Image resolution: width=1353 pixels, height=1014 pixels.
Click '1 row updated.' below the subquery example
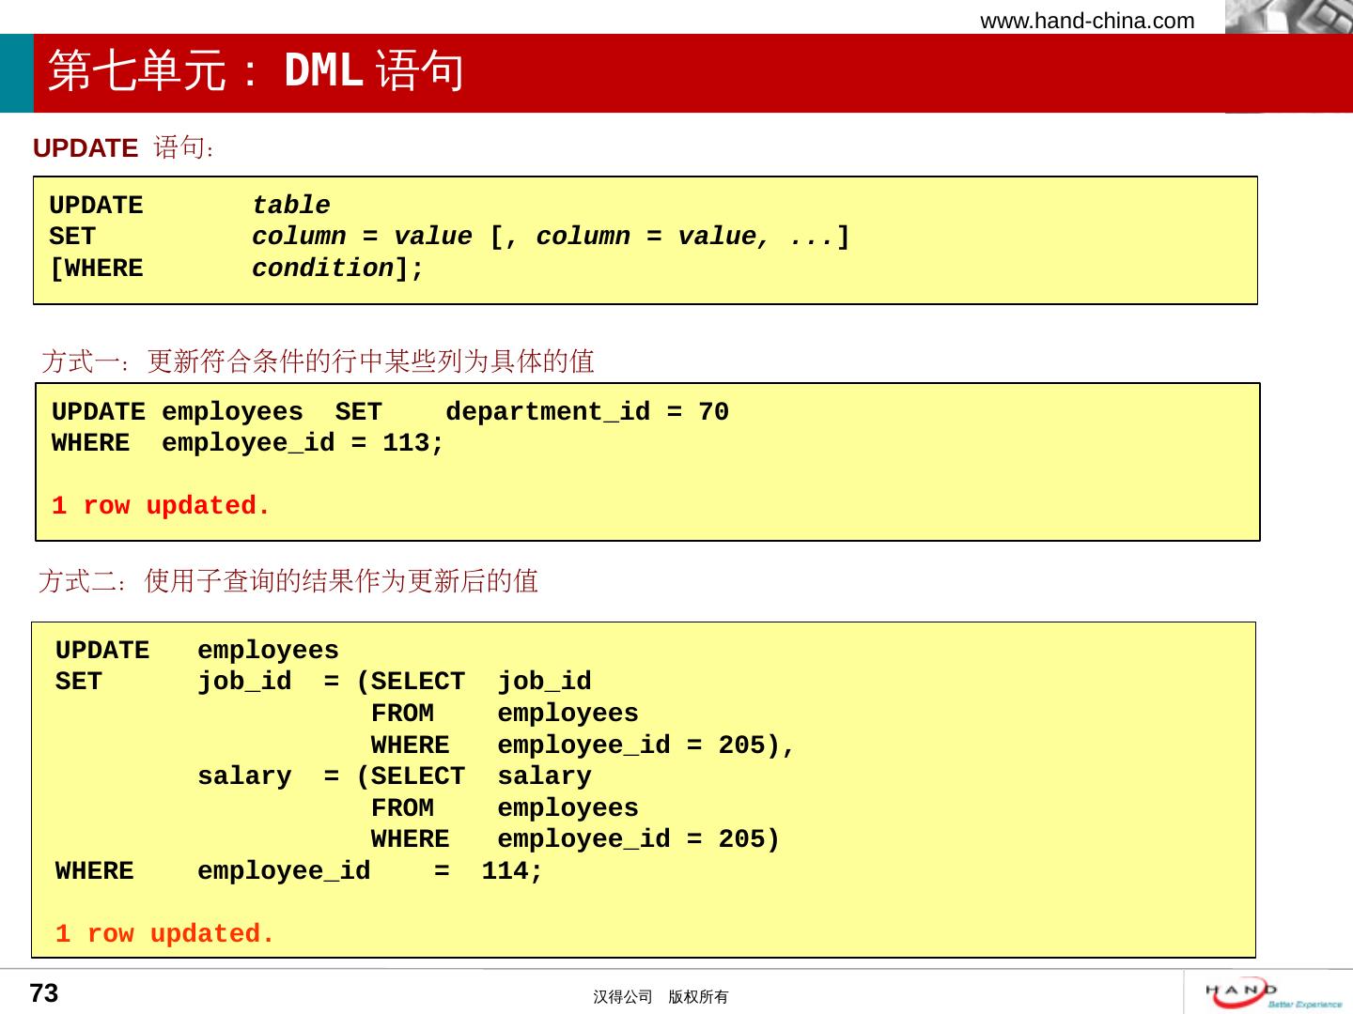coord(164,934)
